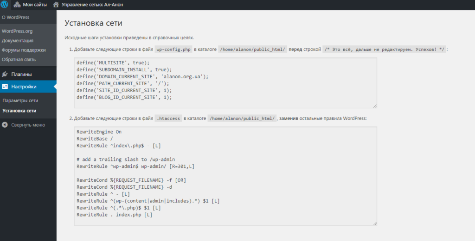Click the wp-config code textarea resize handle
This screenshot has height=241, width=475.
[375, 106]
